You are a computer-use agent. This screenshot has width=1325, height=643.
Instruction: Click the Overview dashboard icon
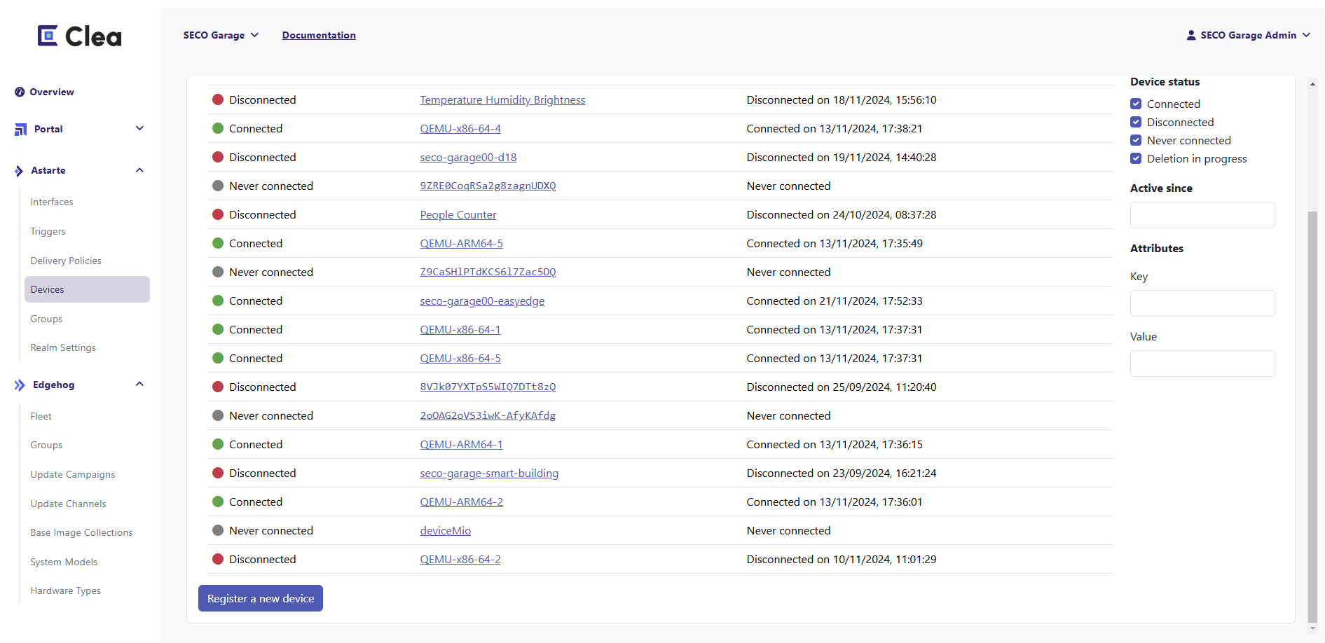[20, 92]
